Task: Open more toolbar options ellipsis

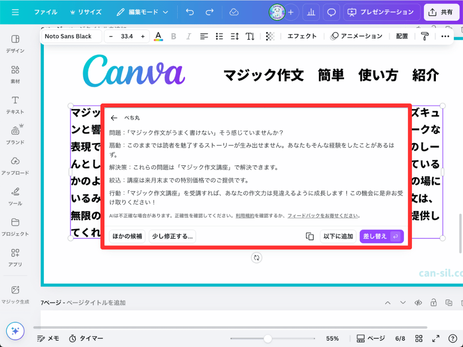Action: [445, 36]
